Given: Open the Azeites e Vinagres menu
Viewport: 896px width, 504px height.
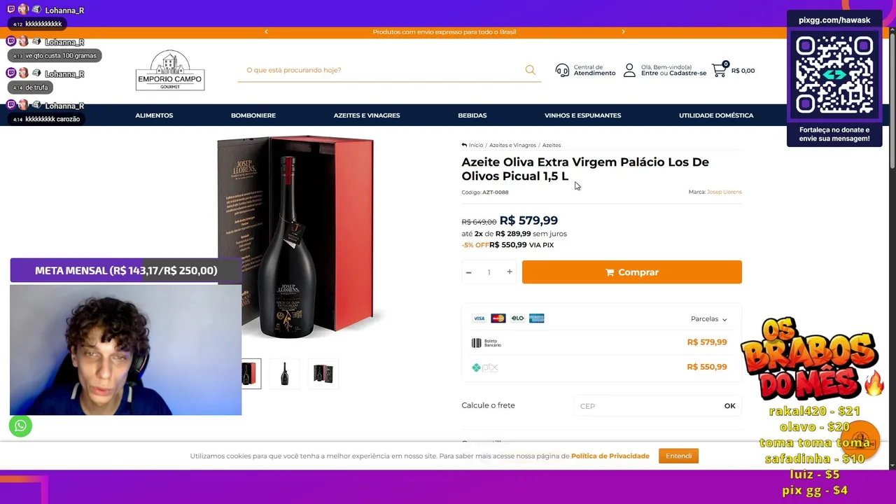Looking at the screenshot, I should (367, 115).
